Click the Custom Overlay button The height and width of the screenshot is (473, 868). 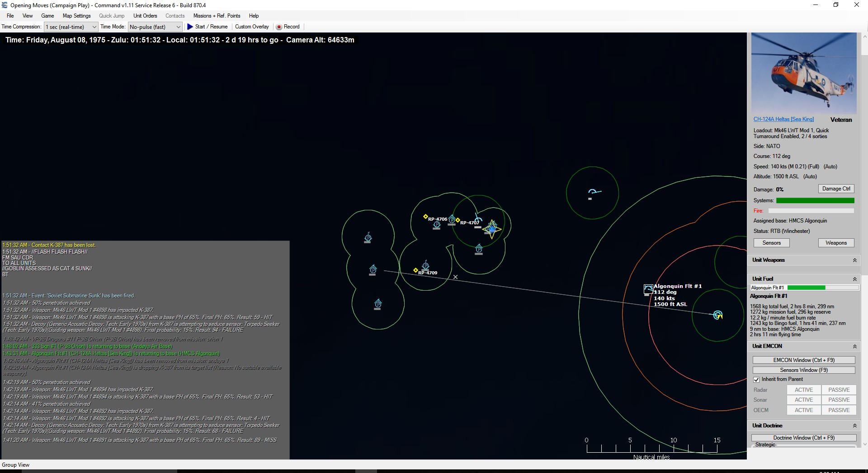coord(252,27)
